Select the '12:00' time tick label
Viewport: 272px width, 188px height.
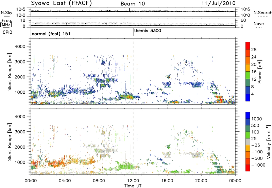(x=133, y=181)
